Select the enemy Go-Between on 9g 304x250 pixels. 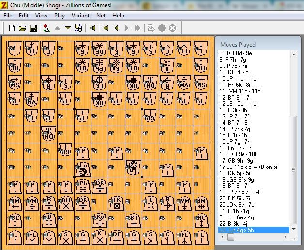tap(65, 150)
